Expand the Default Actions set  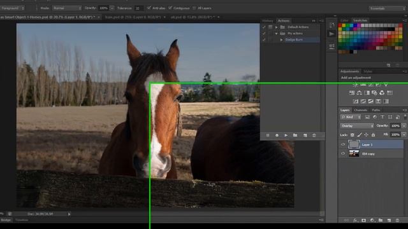(276, 27)
